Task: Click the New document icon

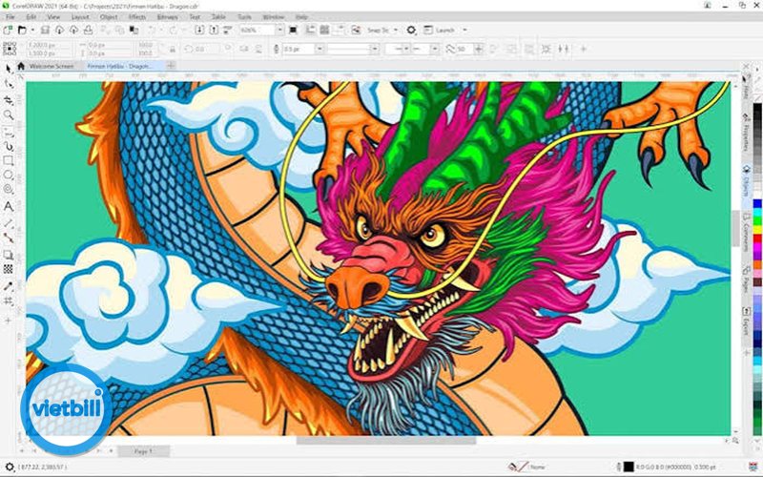Action: pyautogui.click(x=8, y=31)
